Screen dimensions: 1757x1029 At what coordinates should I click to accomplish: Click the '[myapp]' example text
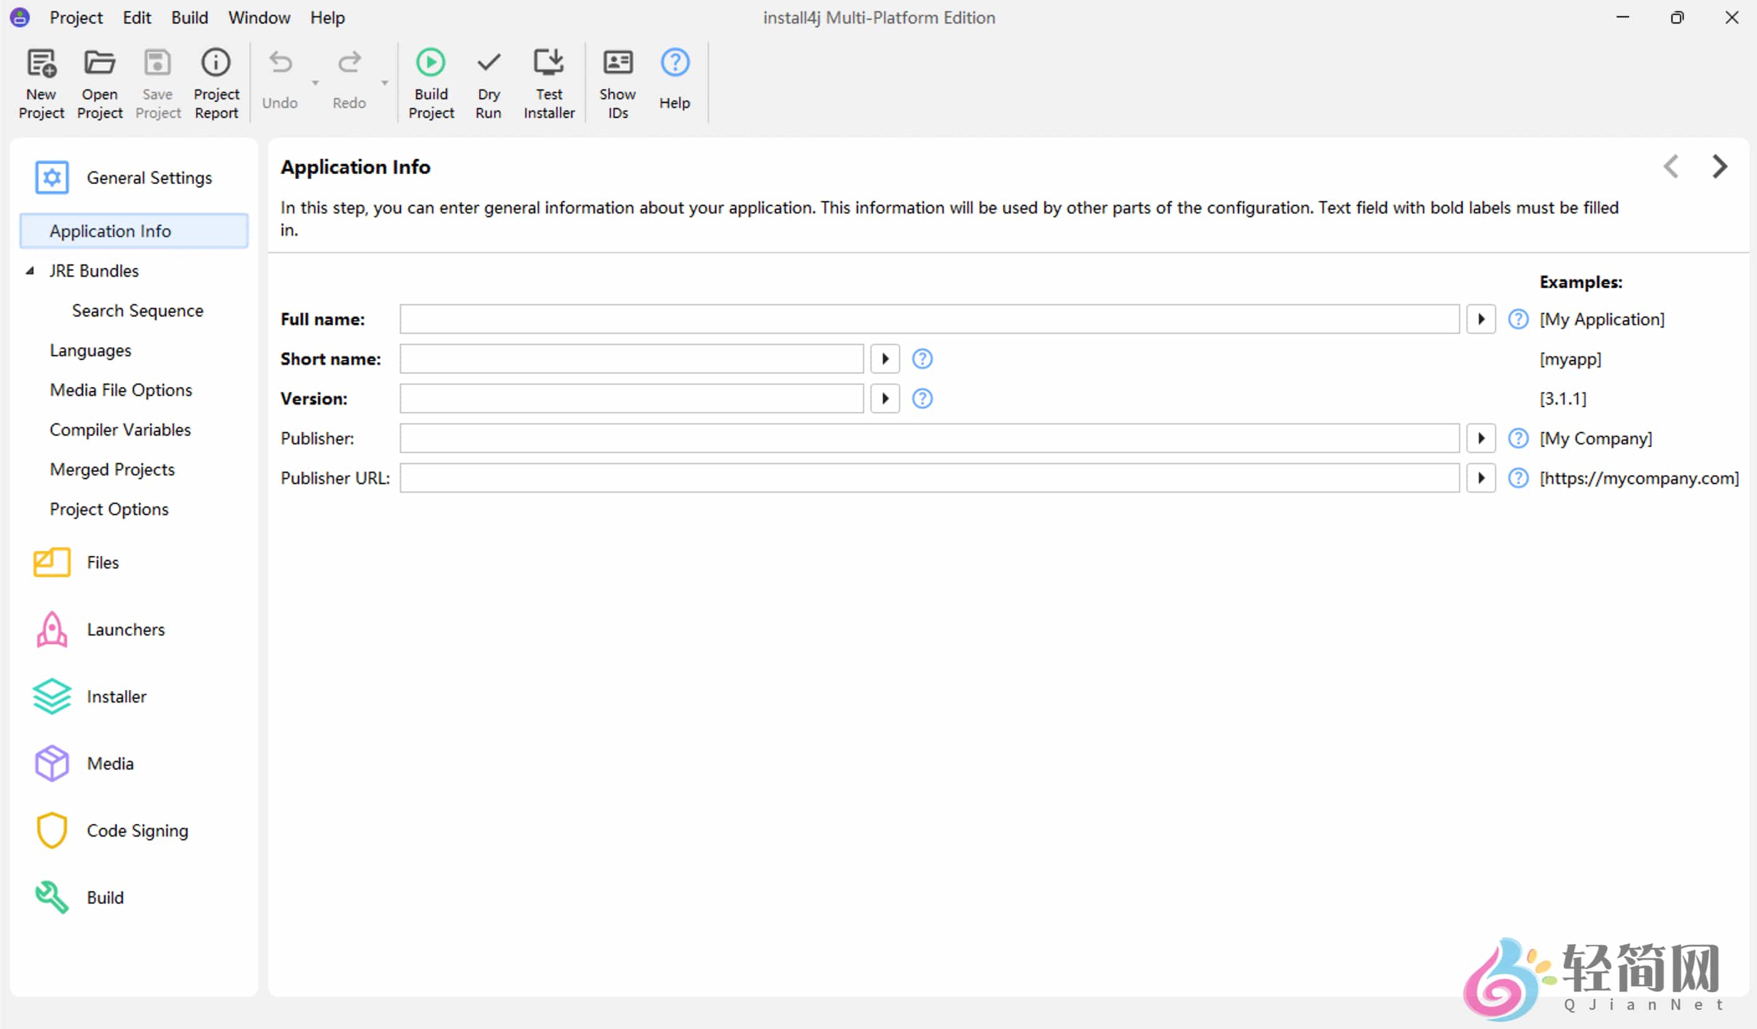point(1570,359)
